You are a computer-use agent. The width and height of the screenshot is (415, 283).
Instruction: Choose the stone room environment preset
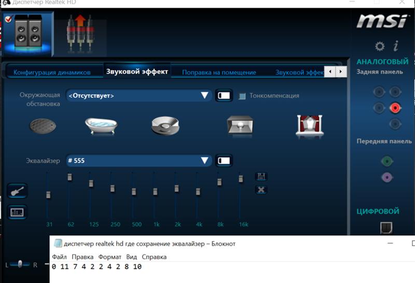click(240, 125)
